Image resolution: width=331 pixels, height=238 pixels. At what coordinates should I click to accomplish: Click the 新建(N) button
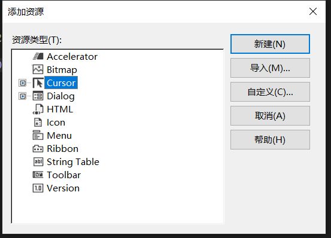(x=270, y=44)
